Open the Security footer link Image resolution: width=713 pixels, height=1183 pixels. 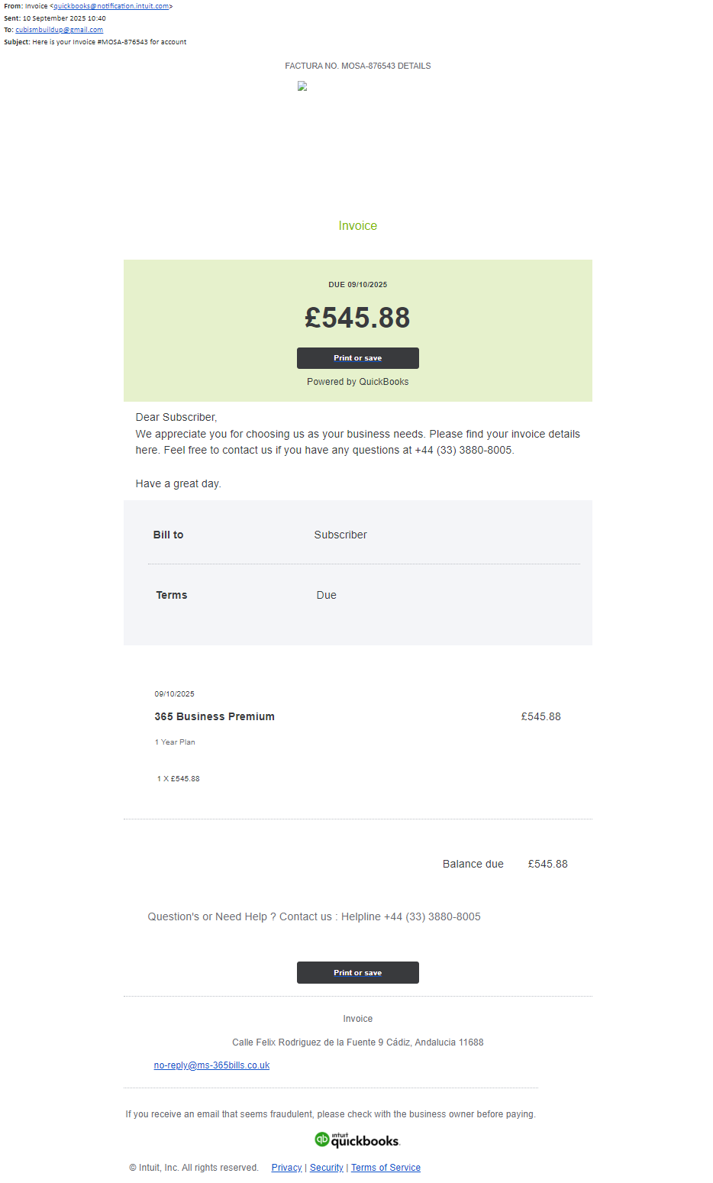326,1168
